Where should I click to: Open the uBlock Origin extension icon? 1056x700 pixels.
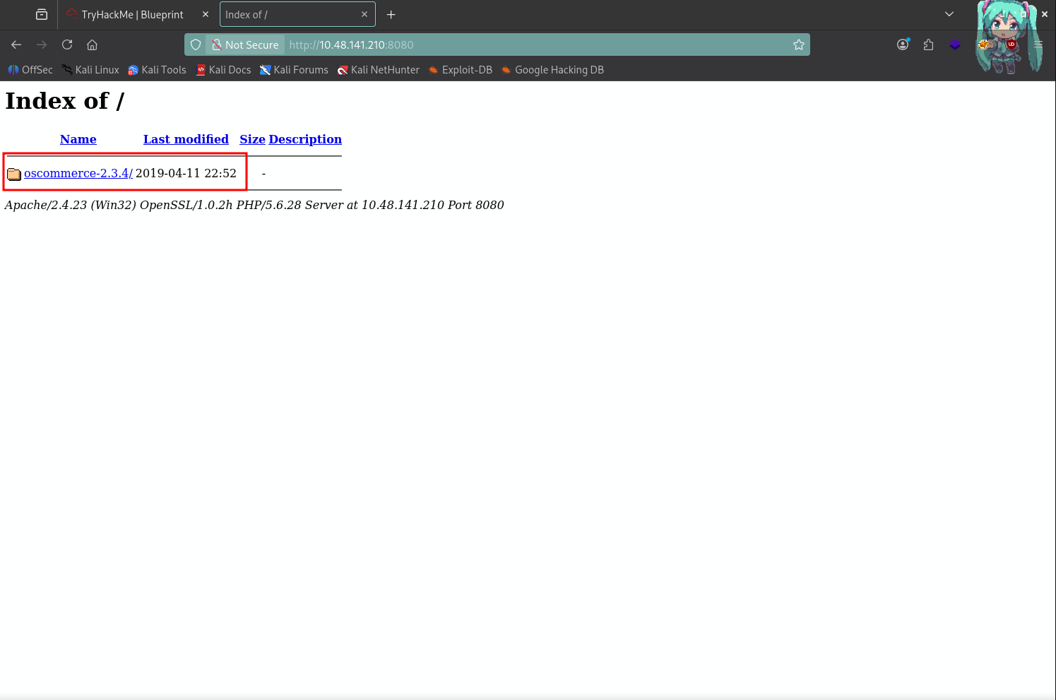(x=1011, y=45)
